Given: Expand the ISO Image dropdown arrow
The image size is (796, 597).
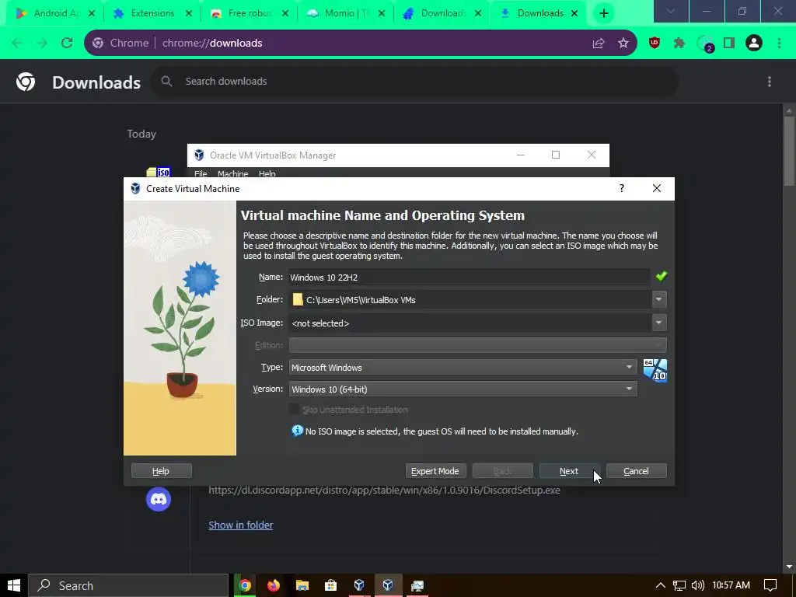Looking at the screenshot, I should tap(659, 323).
